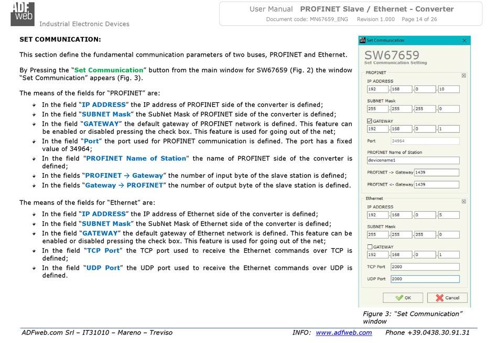Click OK button with green checkmark
The width and height of the screenshot is (498, 343).
point(403,298)
